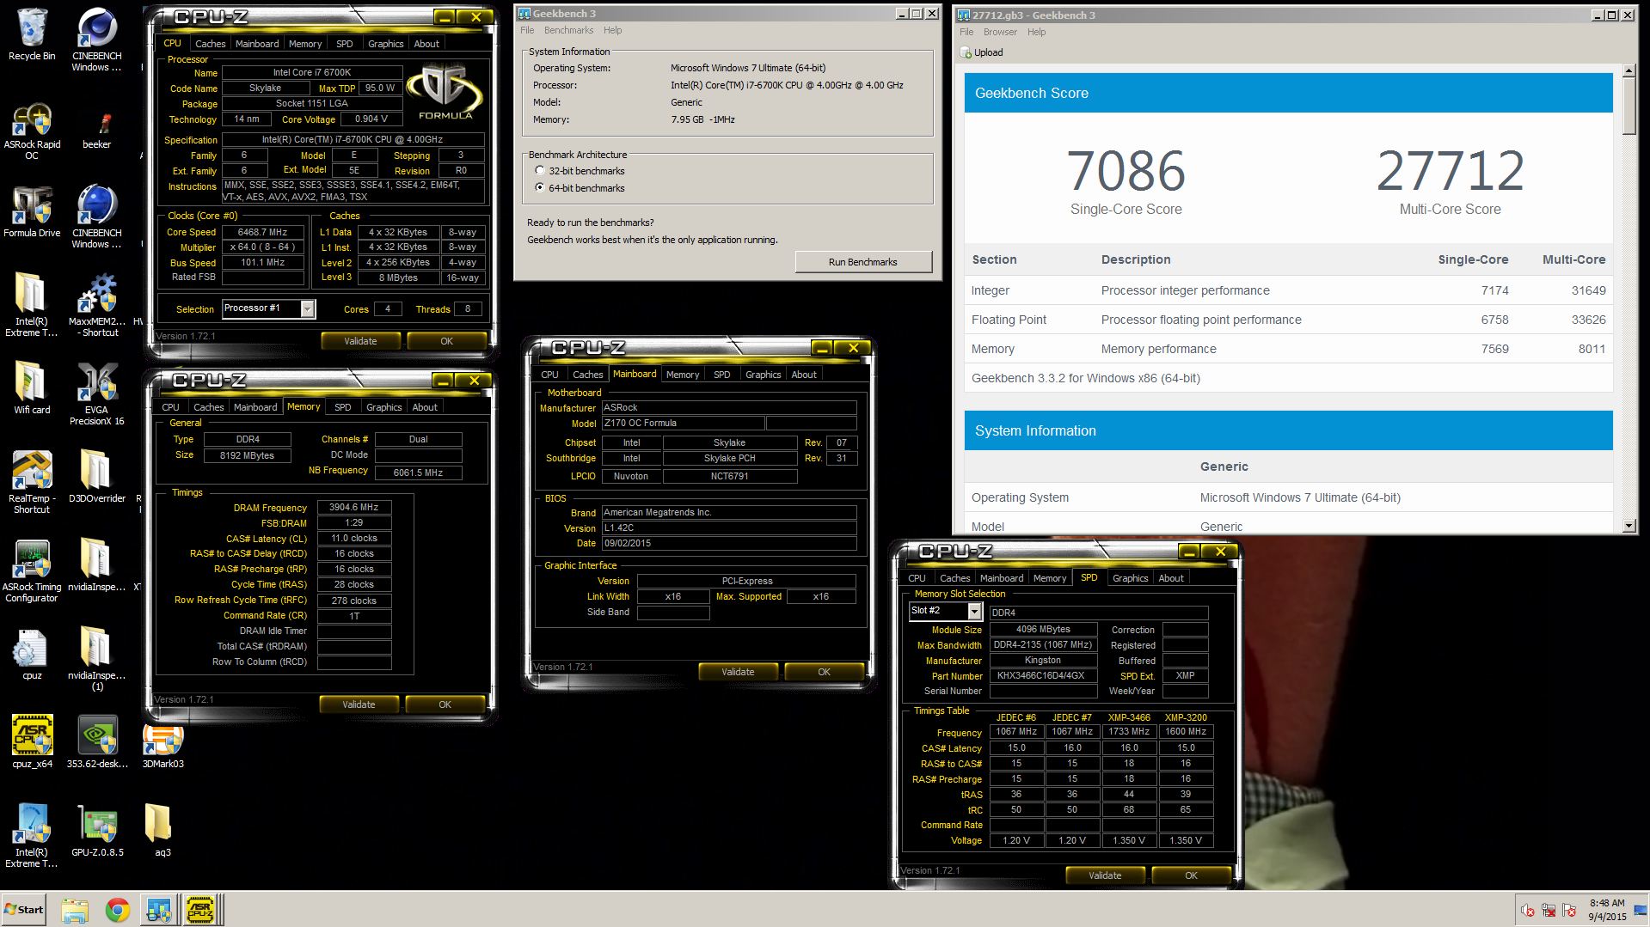1650x927 pixels.
Task: Open the beeker desktop icon
Action: point(96,129)
